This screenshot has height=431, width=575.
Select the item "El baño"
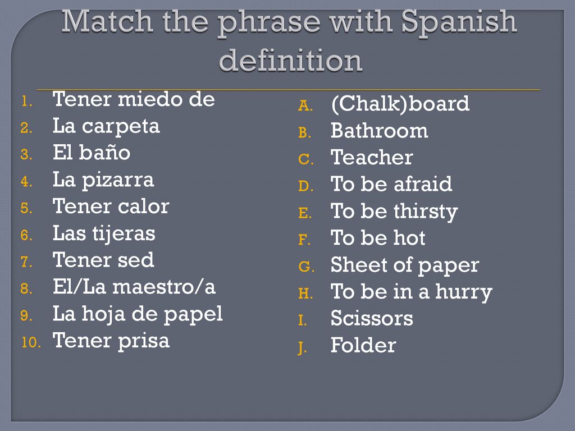click(92, 153)
